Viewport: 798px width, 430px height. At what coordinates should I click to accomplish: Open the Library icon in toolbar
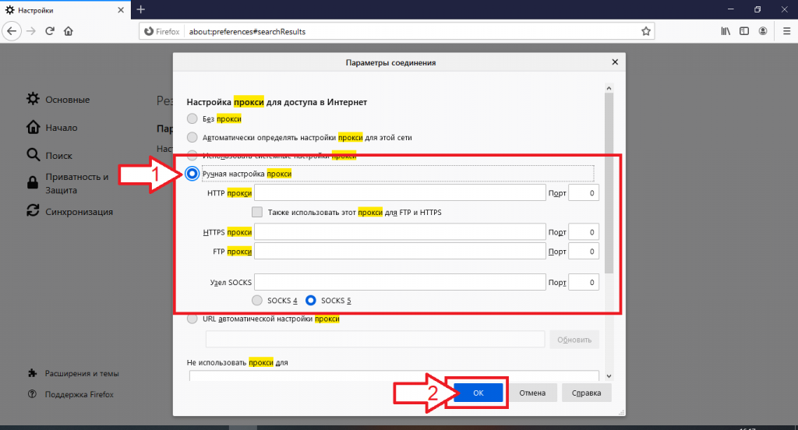click(726, 31)
